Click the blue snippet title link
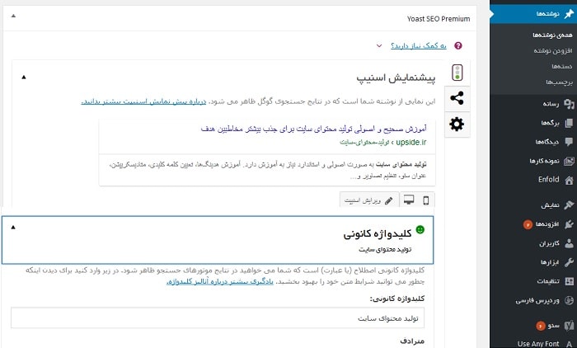The height and width of the screenshot is (348, 577). pyautogui.click(x=313, y=129)
